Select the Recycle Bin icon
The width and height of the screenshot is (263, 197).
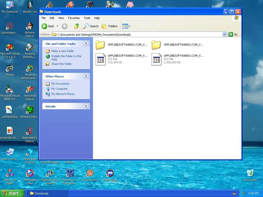(x=250, y=175)
